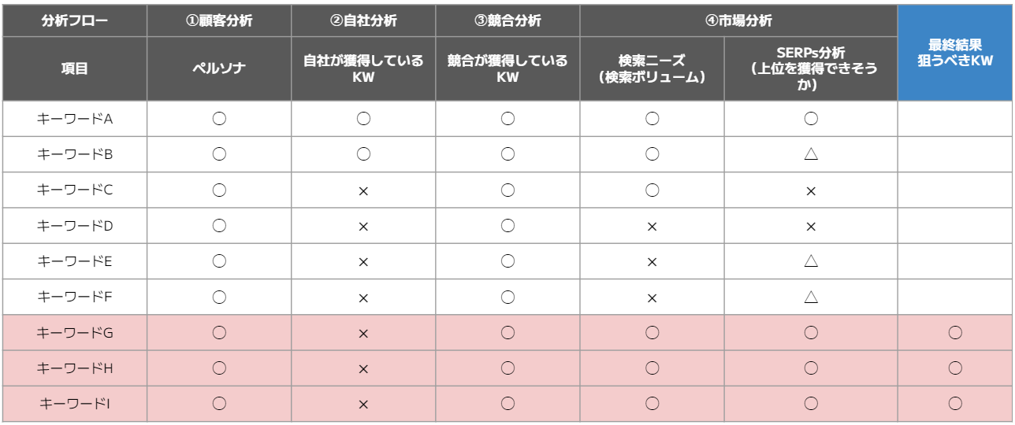Click the キーワードG row label

click(x=75, y=333)
